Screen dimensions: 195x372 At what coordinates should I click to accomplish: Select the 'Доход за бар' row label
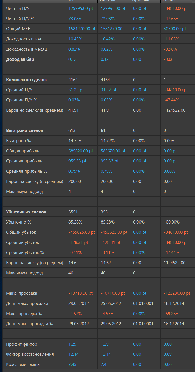[20, 59]
